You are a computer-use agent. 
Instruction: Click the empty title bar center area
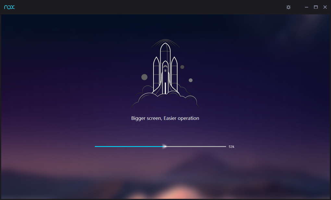[148, 7]
